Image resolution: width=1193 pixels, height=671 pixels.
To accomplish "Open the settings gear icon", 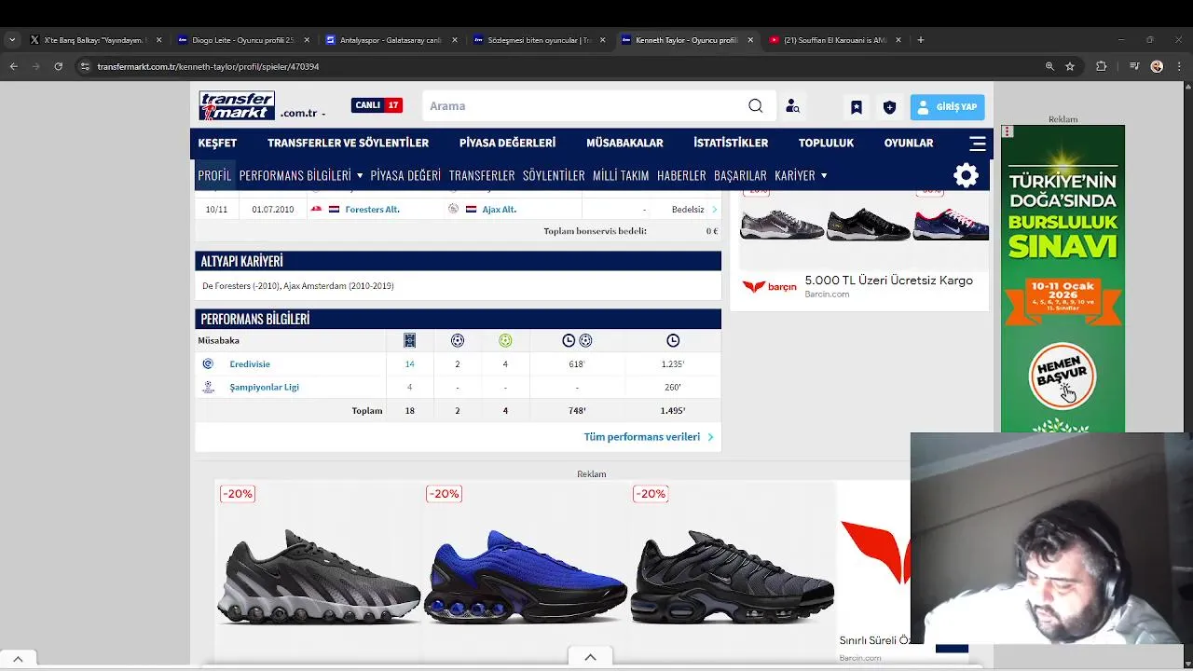I will [966, 175].
